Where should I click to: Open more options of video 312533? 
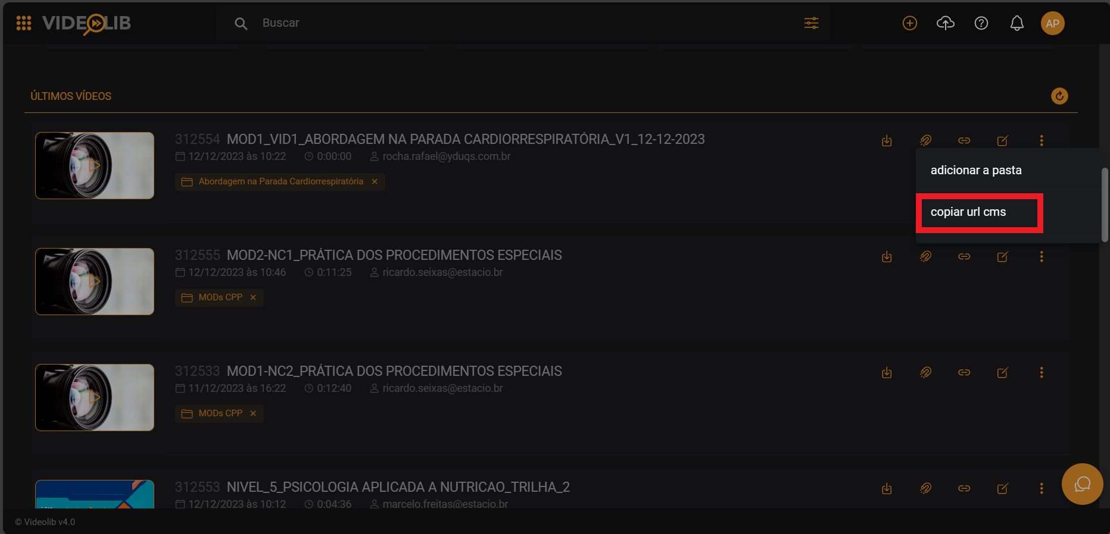1042,372
